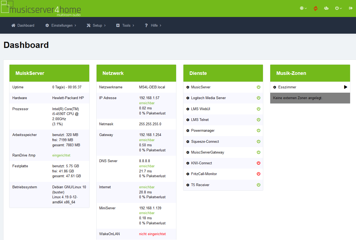Play the Esszimmer music zone
Screen dimensions: 356x240
345,87
